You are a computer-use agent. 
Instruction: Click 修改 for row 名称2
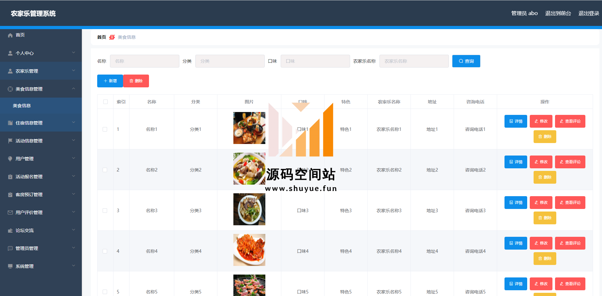tap(541, 162)
